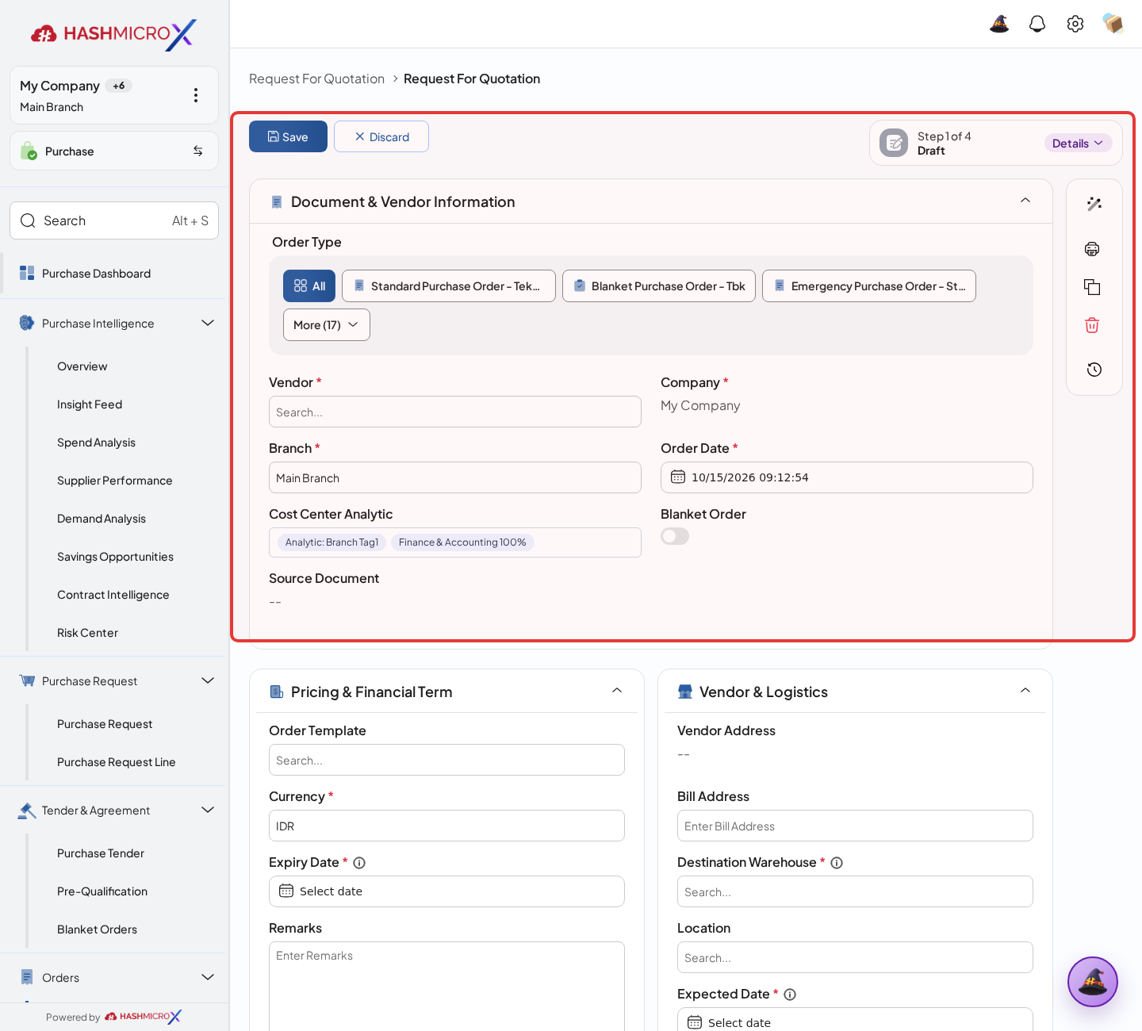Image resolution: width=1142 pixels, height=1031 pixels.
Task: Collapse Purchase Intelligence menu group
Action: click(208, 323)
